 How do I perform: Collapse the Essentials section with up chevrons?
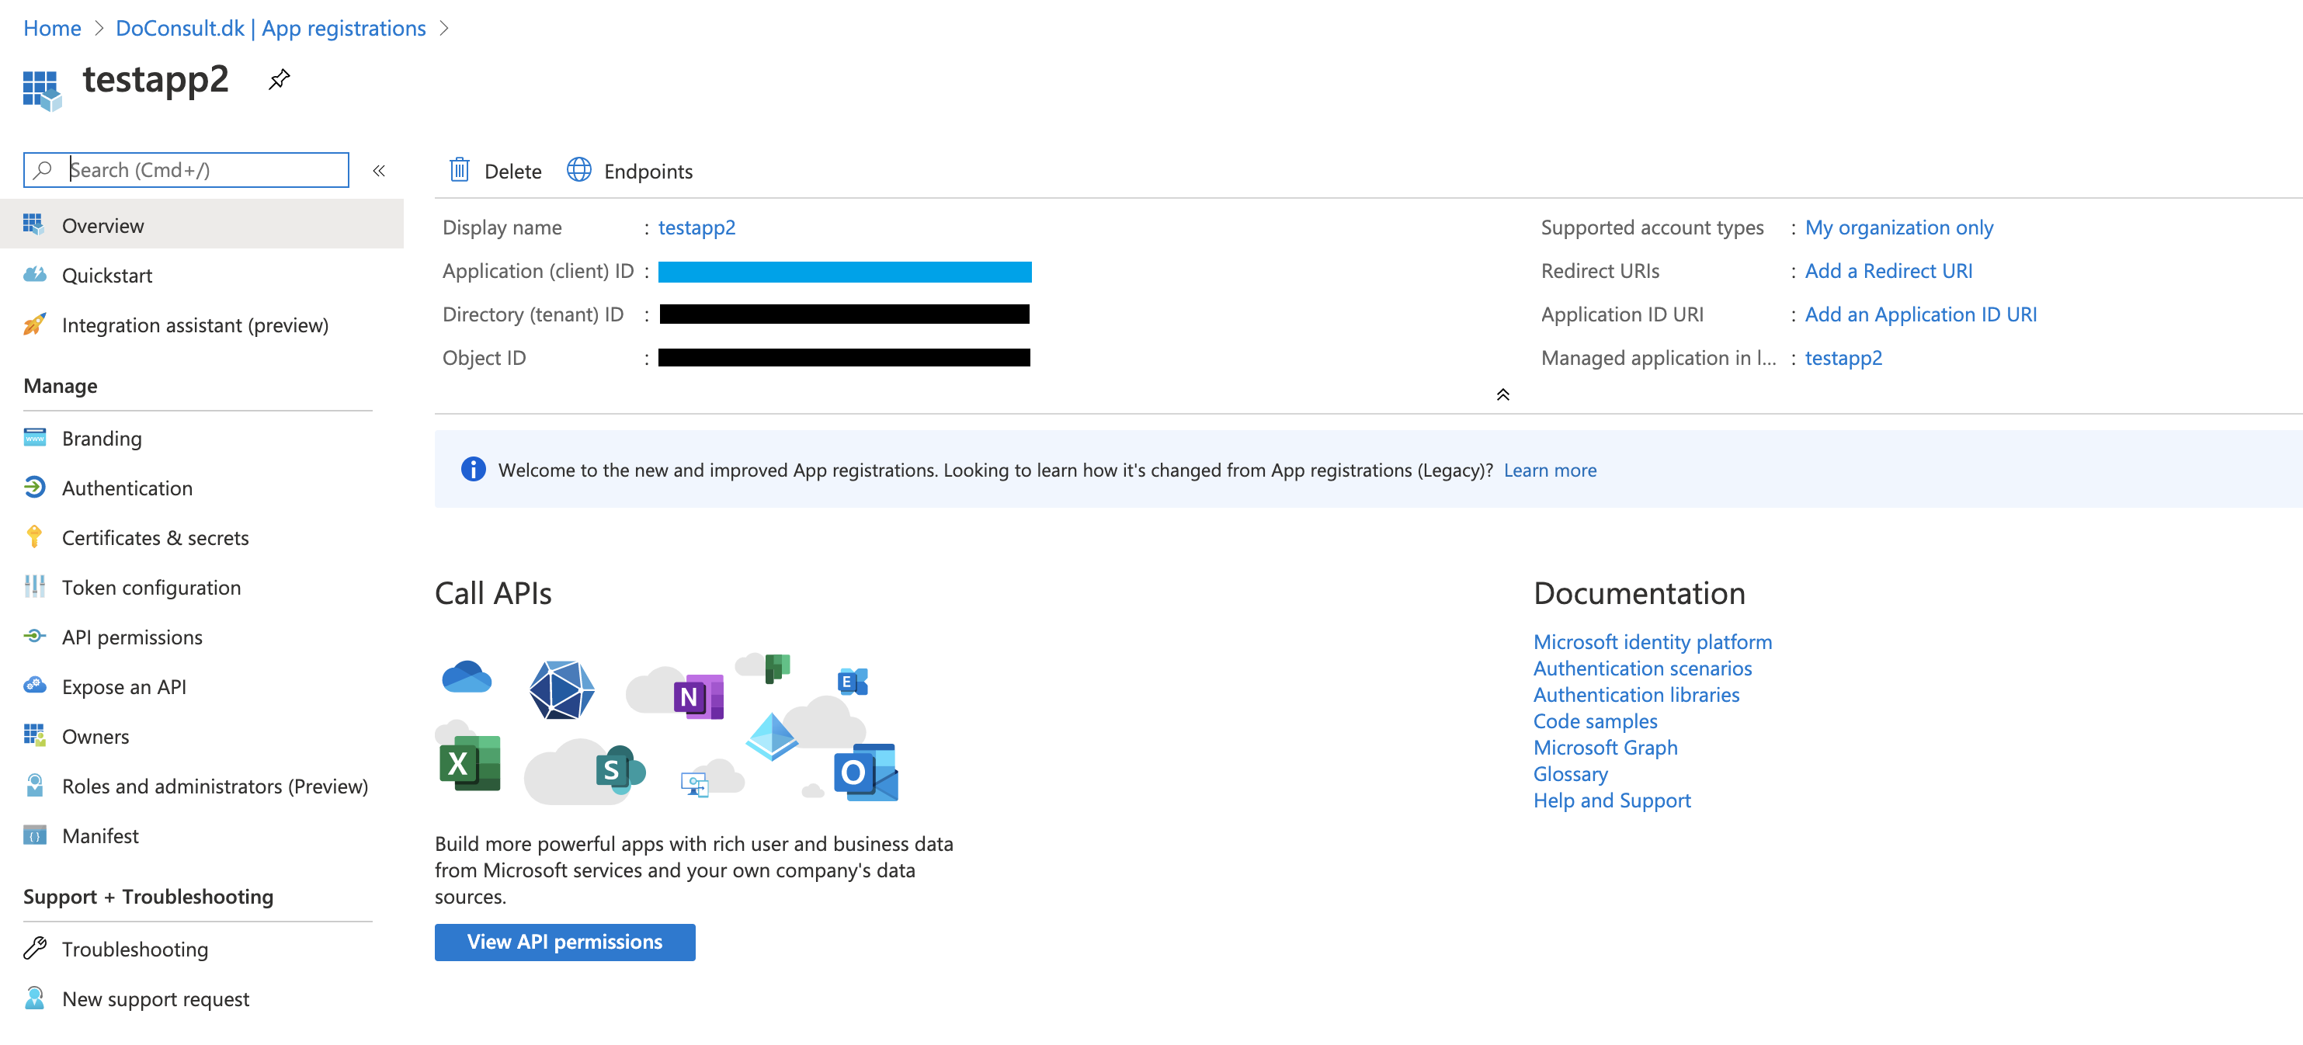coord(1502,395)
